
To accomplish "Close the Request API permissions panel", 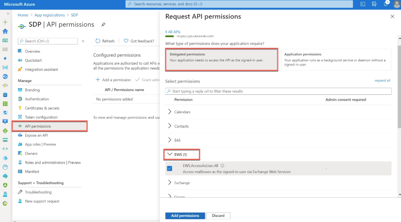I will tap(392, 16).
